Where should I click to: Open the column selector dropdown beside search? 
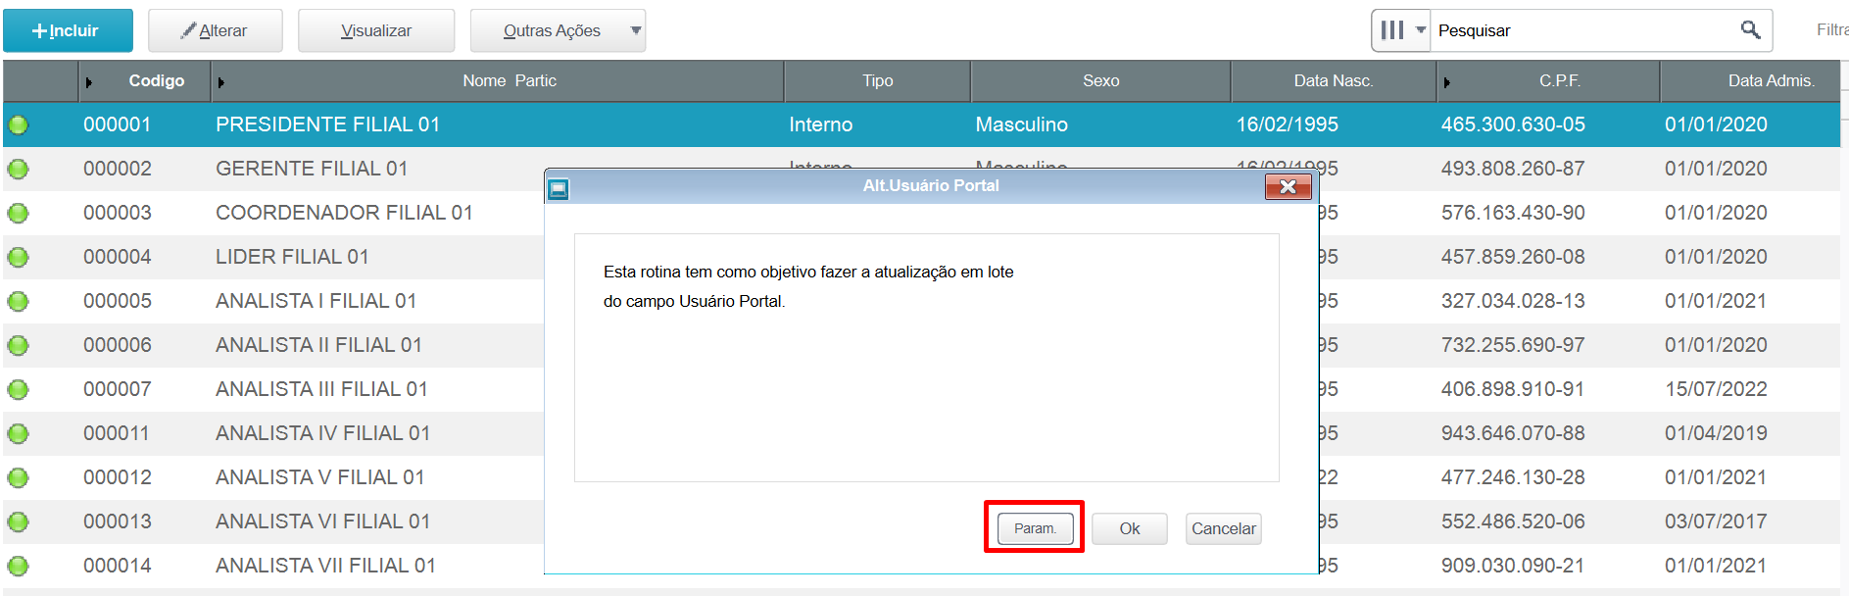(x=1401, y=30)
